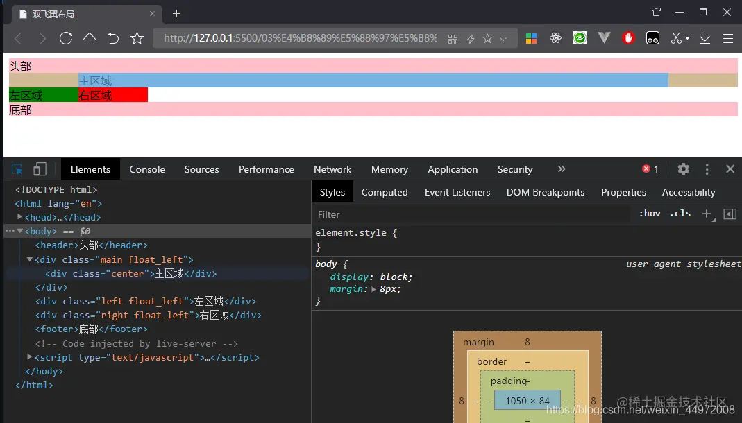Open the Performance panel

(267, 169)
